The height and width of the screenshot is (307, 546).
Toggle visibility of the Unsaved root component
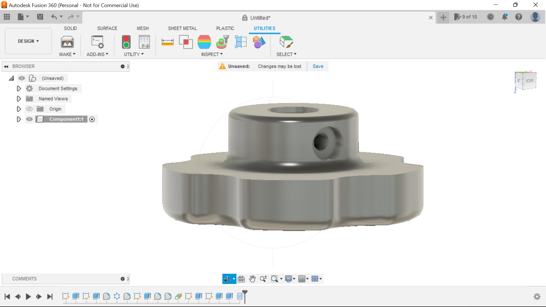click(22, 78)
